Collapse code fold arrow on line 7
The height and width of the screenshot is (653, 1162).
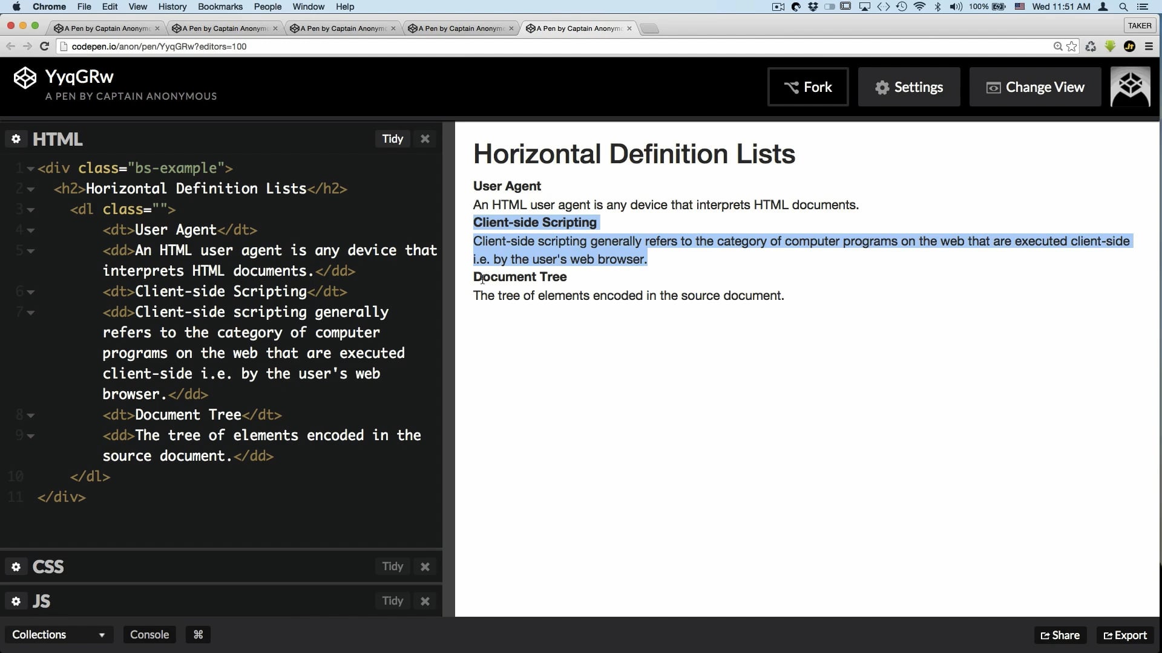[31, 313]
